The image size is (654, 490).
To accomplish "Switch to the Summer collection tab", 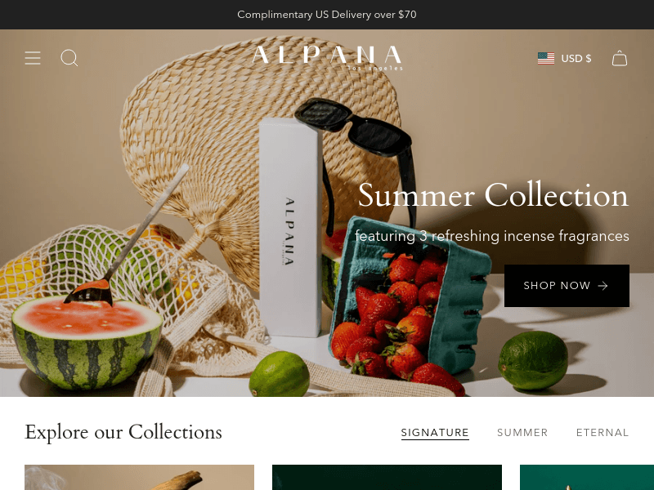I will coord(522,433).
